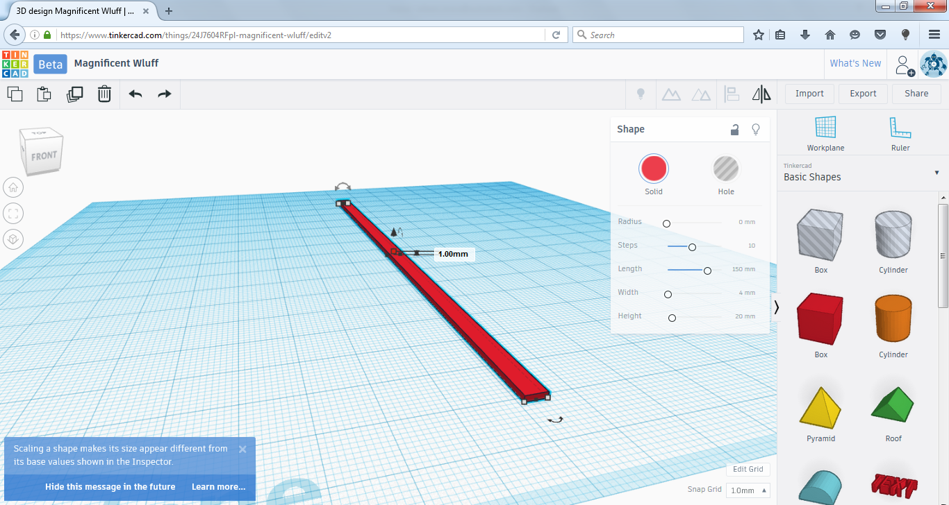Click the Magnificent Wluff design name
The image size is (949, 505).
point(116,63)
